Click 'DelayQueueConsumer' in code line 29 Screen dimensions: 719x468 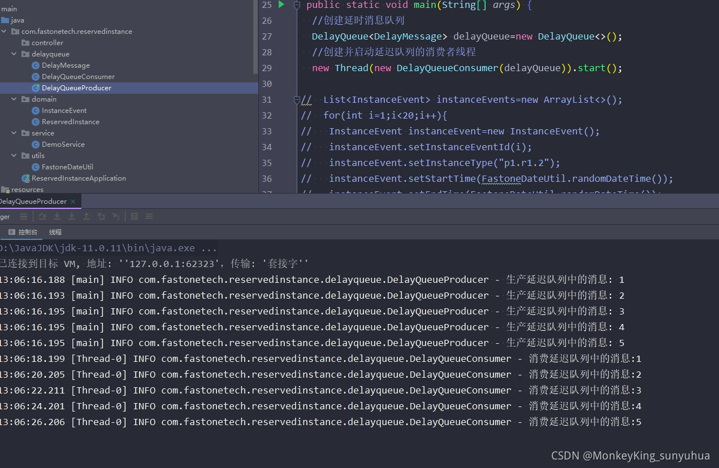(x=447, y=68)
